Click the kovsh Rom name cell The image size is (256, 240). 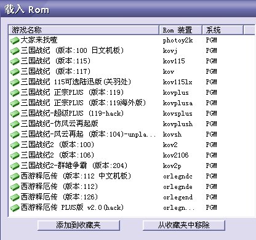[x=172, y=135]
